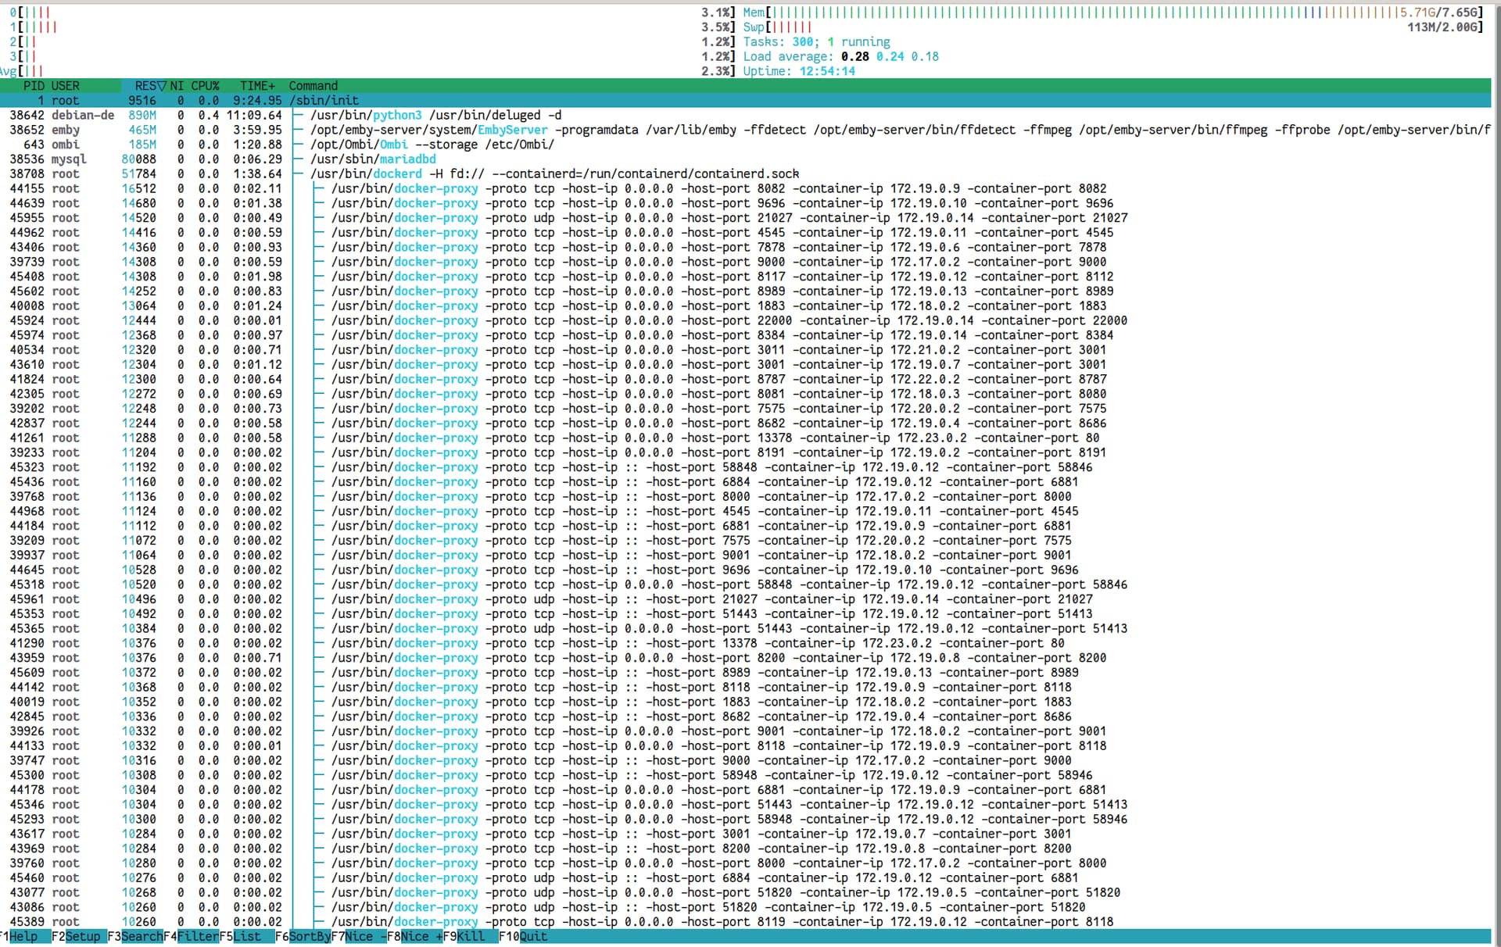Click F1 Help in the bottom bar
Screen dimensions: 1501x947
coord(19,936)
